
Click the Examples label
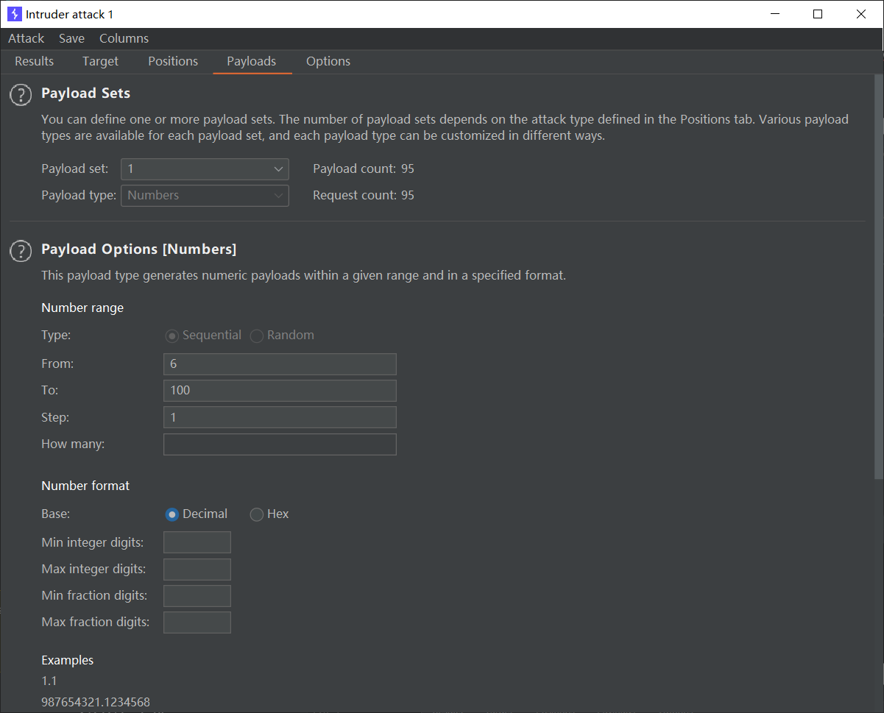[x=68, y=661]
